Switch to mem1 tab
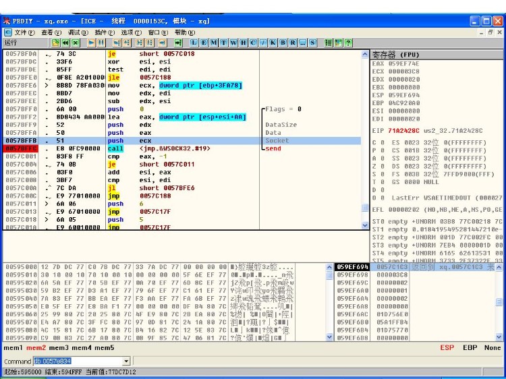Image resolution: width=506 pixels, height=379 pixels. pyautogui.click(x=13, y=348)
